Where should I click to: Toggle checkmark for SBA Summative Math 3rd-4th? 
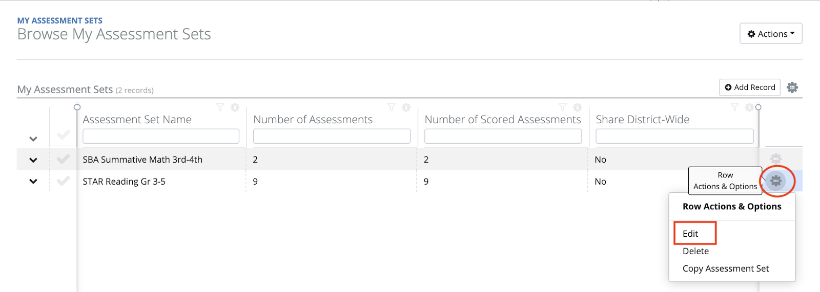(64, 160)
